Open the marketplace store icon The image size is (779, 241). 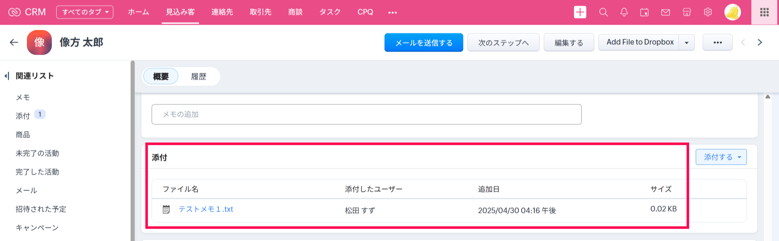[x=687, y=12]
